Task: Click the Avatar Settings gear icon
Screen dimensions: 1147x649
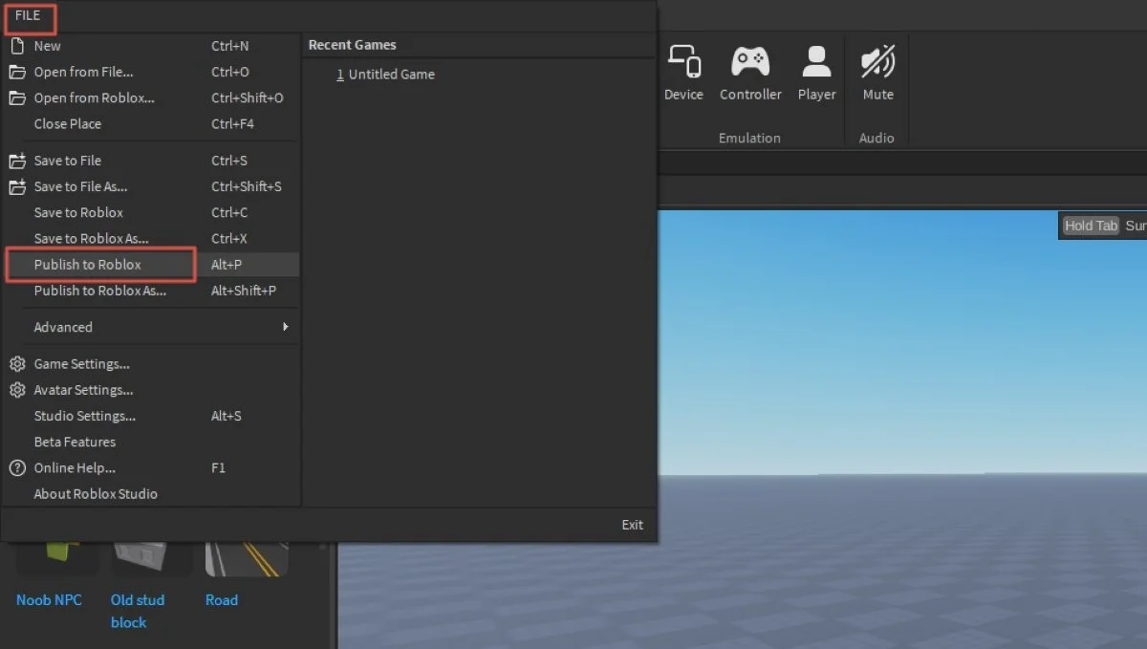Action: [17, 390]
